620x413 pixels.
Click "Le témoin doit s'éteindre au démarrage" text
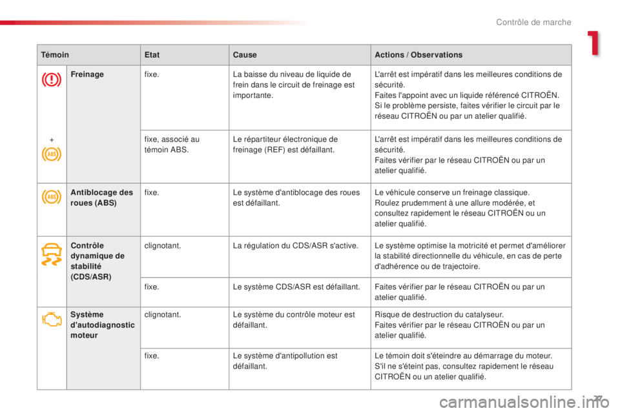464,356
